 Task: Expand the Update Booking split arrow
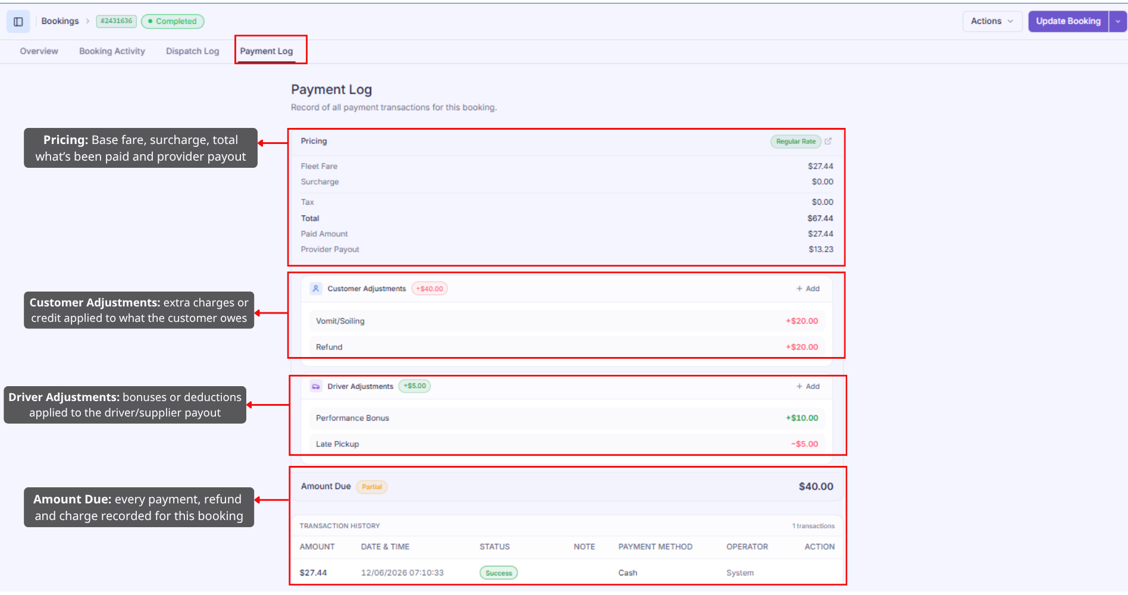coord(1118,21)
